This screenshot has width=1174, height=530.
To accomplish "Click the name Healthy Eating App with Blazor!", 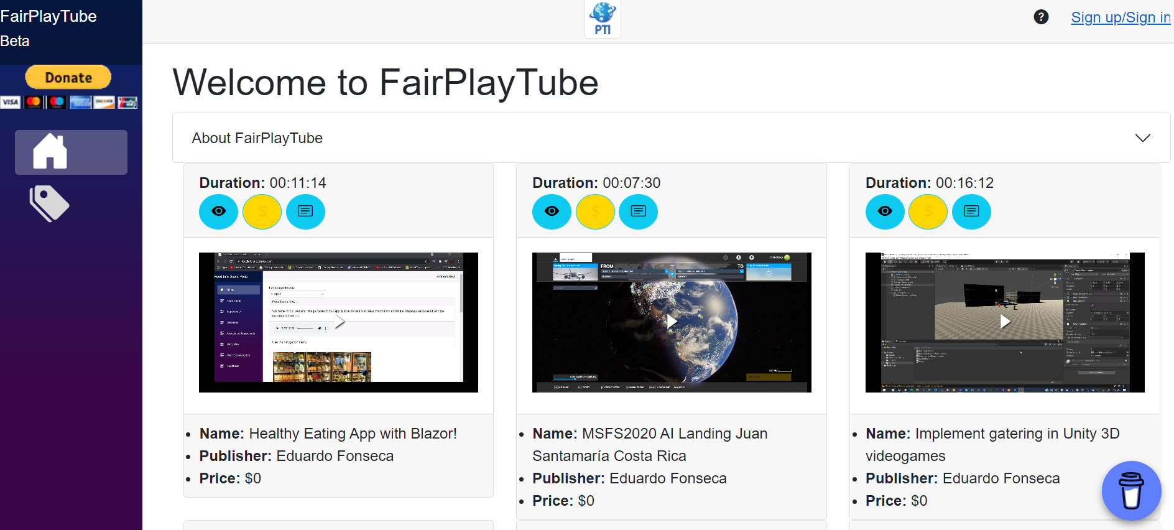I will (328, 434).
